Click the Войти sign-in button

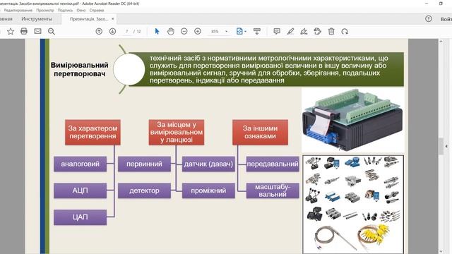(x=446, y=19)
